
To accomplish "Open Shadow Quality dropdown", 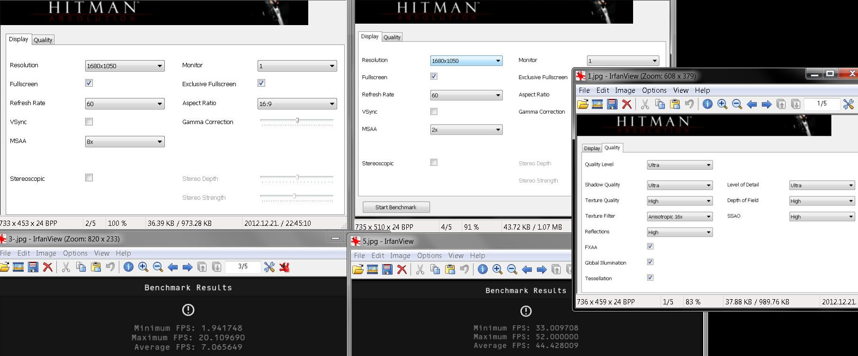I will pos(679,185).
